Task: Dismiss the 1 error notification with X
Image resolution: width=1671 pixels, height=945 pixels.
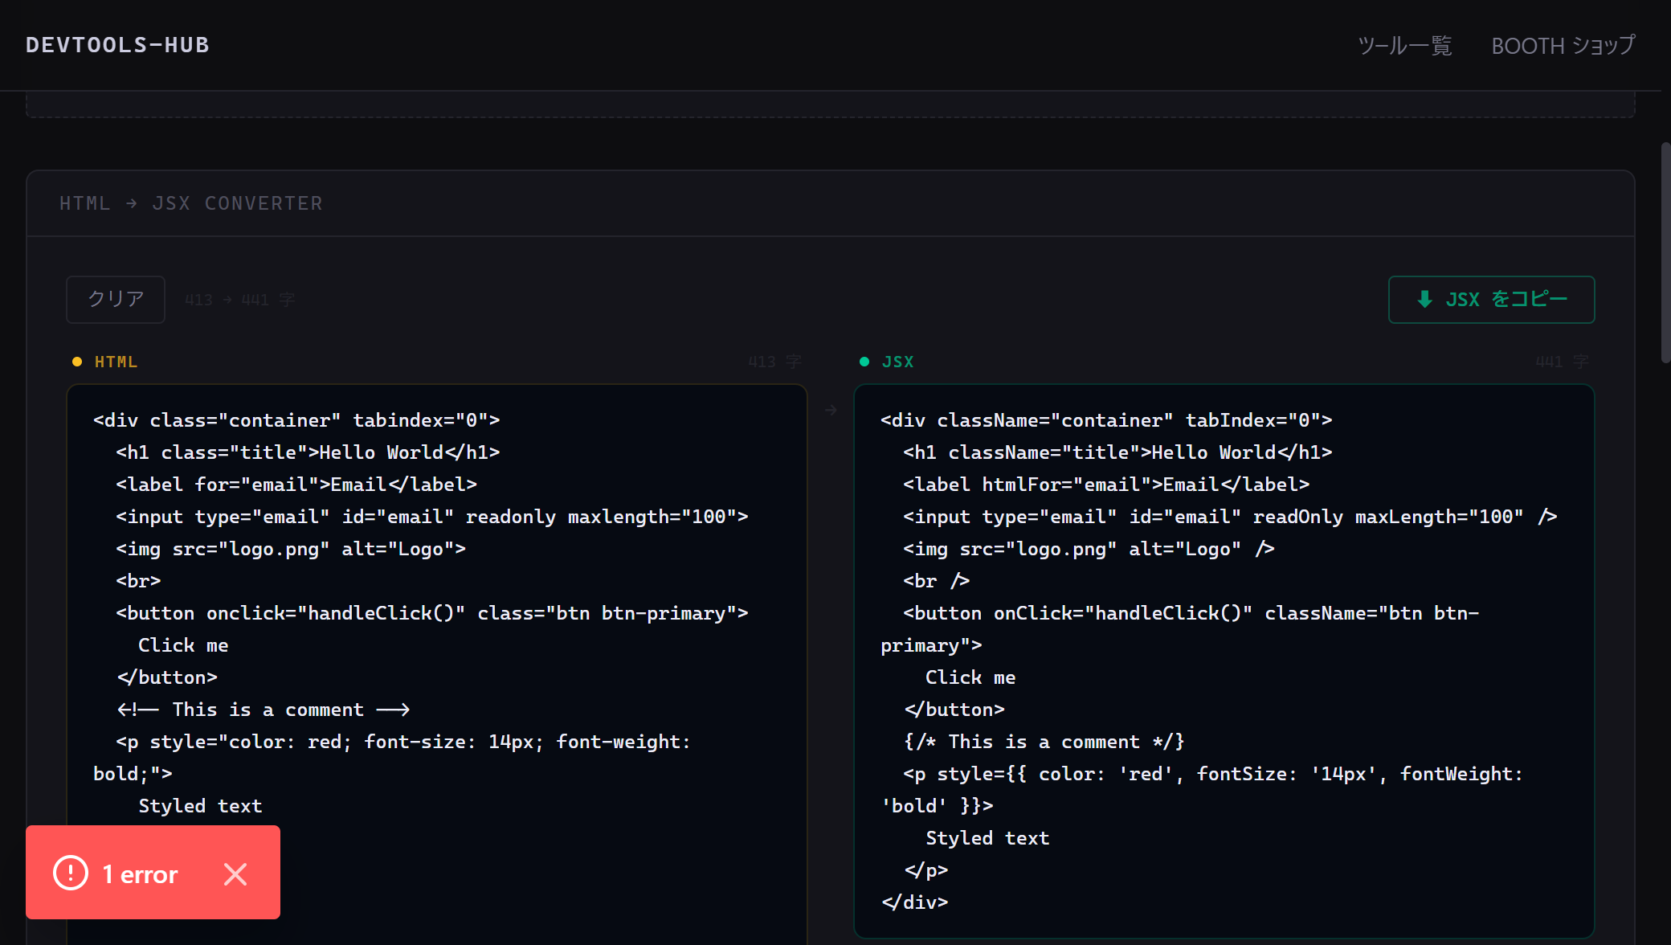Action: (x=235, y=873)
